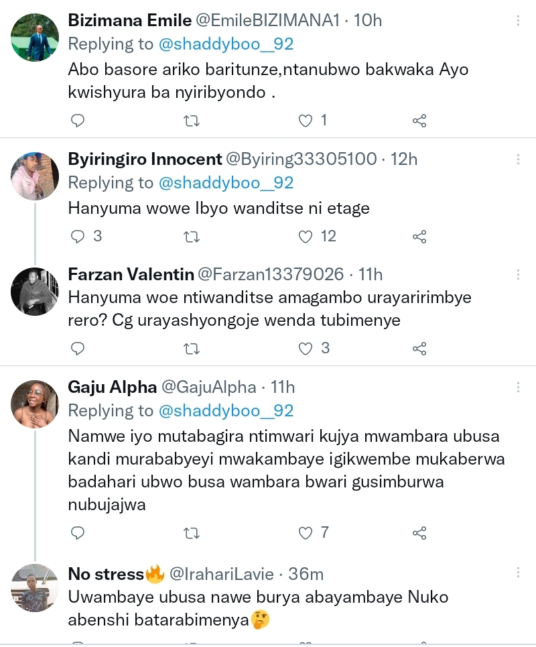Retweet Bizimana Emile's tweet

191,121
